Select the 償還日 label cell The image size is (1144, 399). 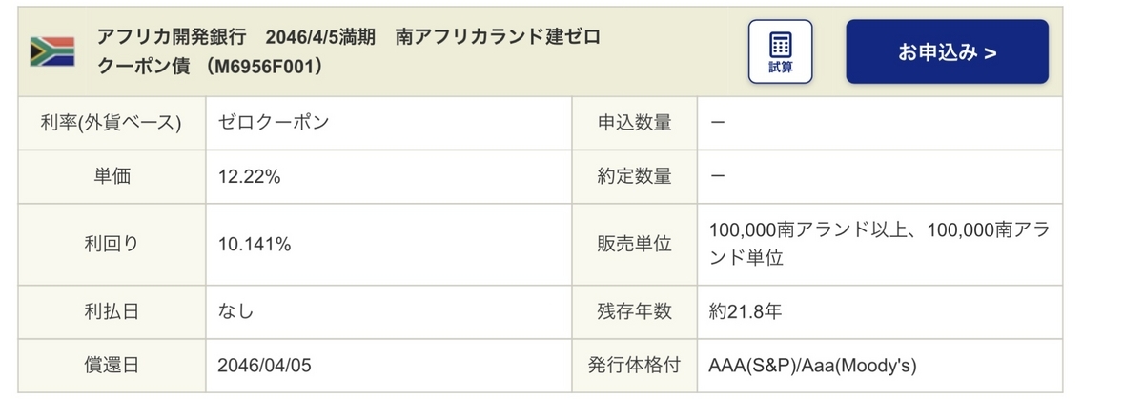(112, 365)
